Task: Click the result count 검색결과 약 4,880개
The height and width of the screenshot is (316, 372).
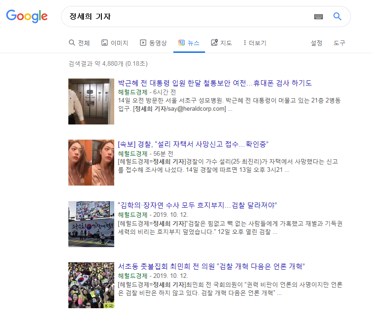Action: (x=108, y=64)
